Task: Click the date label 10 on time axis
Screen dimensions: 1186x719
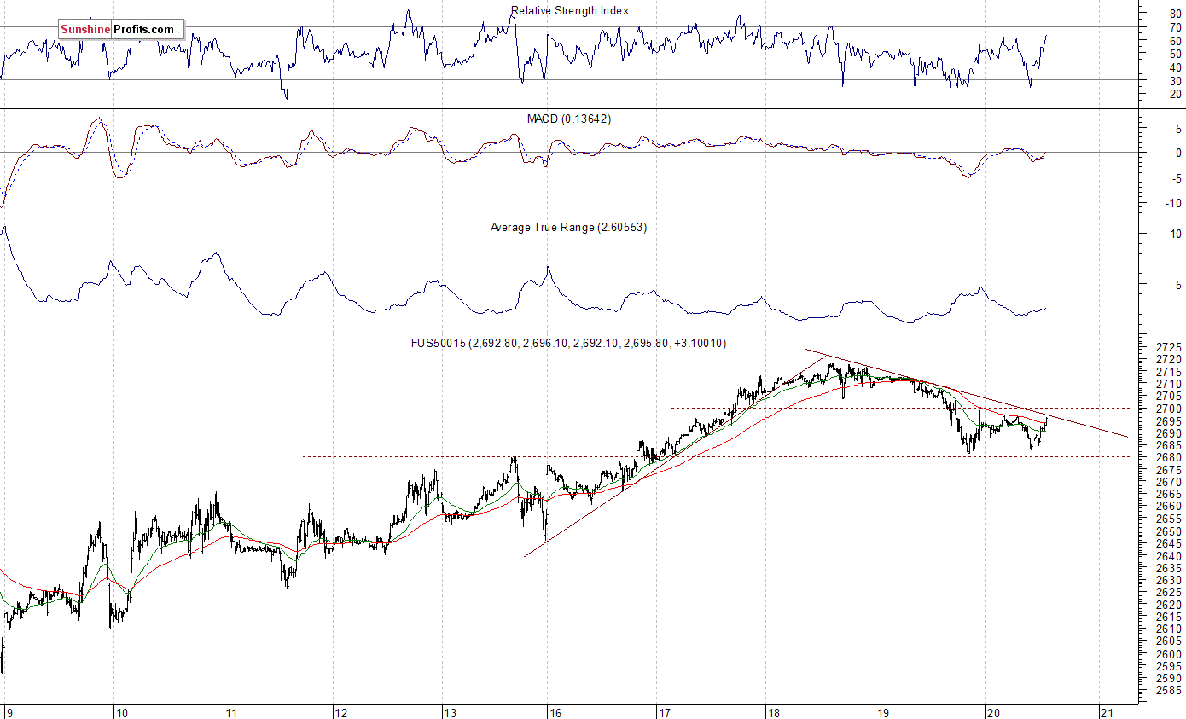Action: tap(121, 711)
